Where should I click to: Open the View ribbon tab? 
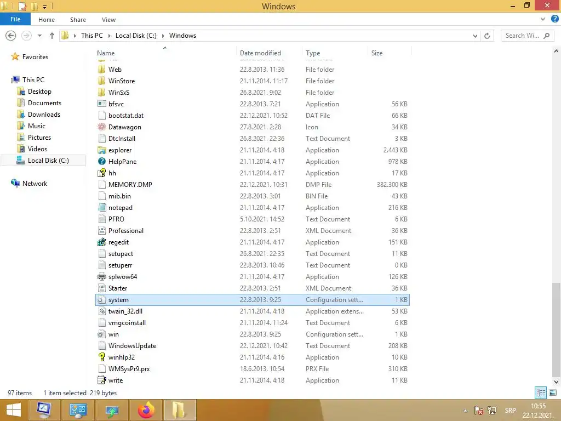click(x=108, y=20)
